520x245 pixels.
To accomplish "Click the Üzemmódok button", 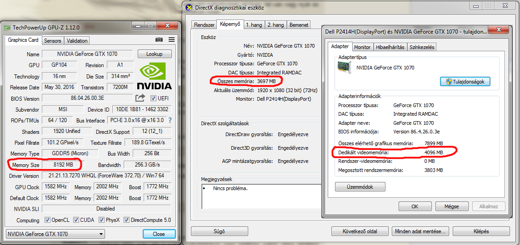I will pos(360,187).
